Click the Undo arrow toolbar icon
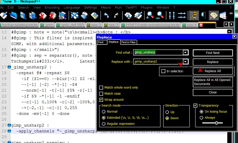This screenshot has width=238, height=143. 106,15
